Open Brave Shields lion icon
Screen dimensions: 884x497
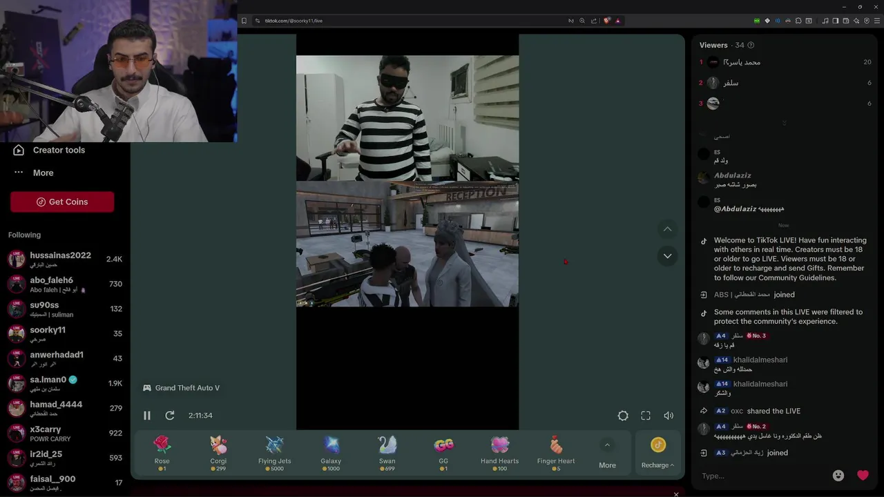coord(607,21)
